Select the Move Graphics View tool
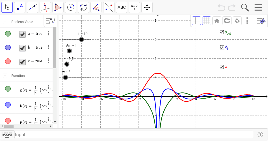This screenshot has width=268, height=141. [x=147, y=8]
